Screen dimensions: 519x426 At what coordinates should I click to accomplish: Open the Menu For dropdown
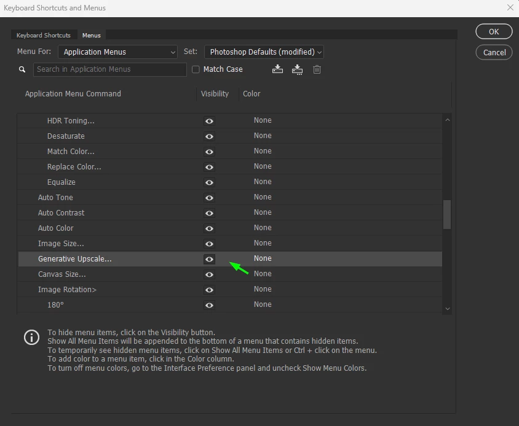117,52
